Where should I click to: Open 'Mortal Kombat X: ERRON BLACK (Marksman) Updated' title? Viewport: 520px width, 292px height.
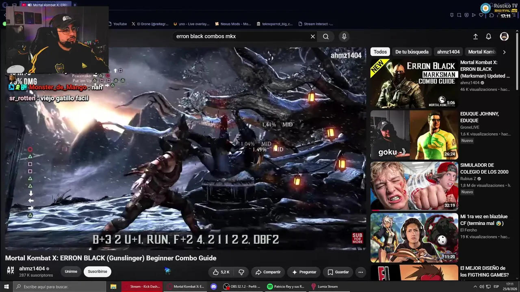pos(485,69)
